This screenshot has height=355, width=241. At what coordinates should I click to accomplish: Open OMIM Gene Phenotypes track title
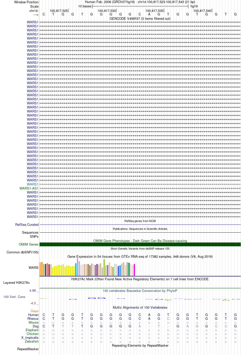pyautogui.click(x=140, y=241)
